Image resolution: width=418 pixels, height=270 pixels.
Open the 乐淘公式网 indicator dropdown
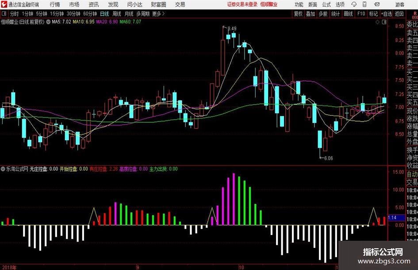3,169
